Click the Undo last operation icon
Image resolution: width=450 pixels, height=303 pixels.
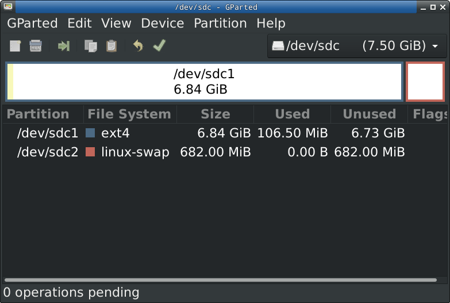[138, 45]
